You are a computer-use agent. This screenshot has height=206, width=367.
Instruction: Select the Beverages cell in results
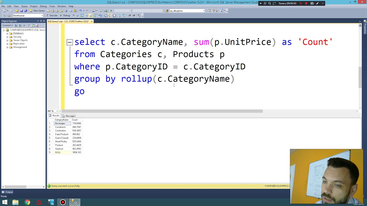pyautogui.click(x=62, y=123)
